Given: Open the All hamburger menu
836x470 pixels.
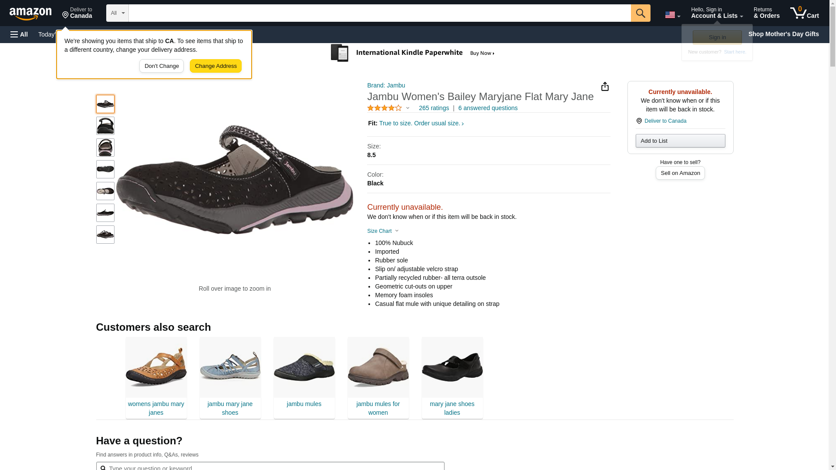Looking at the screenshot, I should coord(19,34).
